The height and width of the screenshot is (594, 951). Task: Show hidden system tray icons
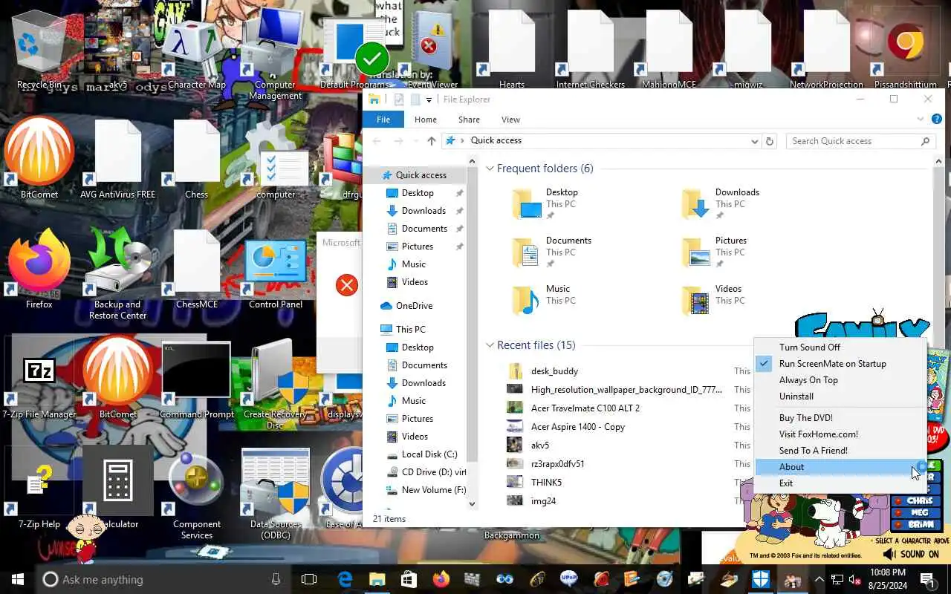click(x=819, y=579)
